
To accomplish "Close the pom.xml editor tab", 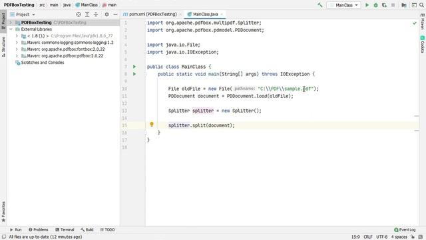I will pos(180,14).
